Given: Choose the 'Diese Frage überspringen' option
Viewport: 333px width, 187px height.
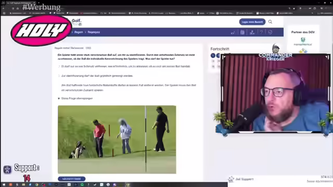Looking at the screenshot, I should click(75, 98).
